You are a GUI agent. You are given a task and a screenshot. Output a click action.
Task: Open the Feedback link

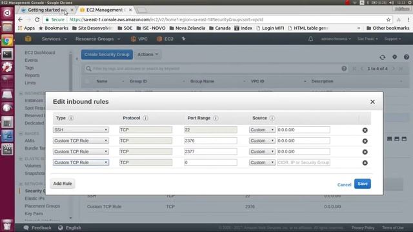click(x=37, y=227)
